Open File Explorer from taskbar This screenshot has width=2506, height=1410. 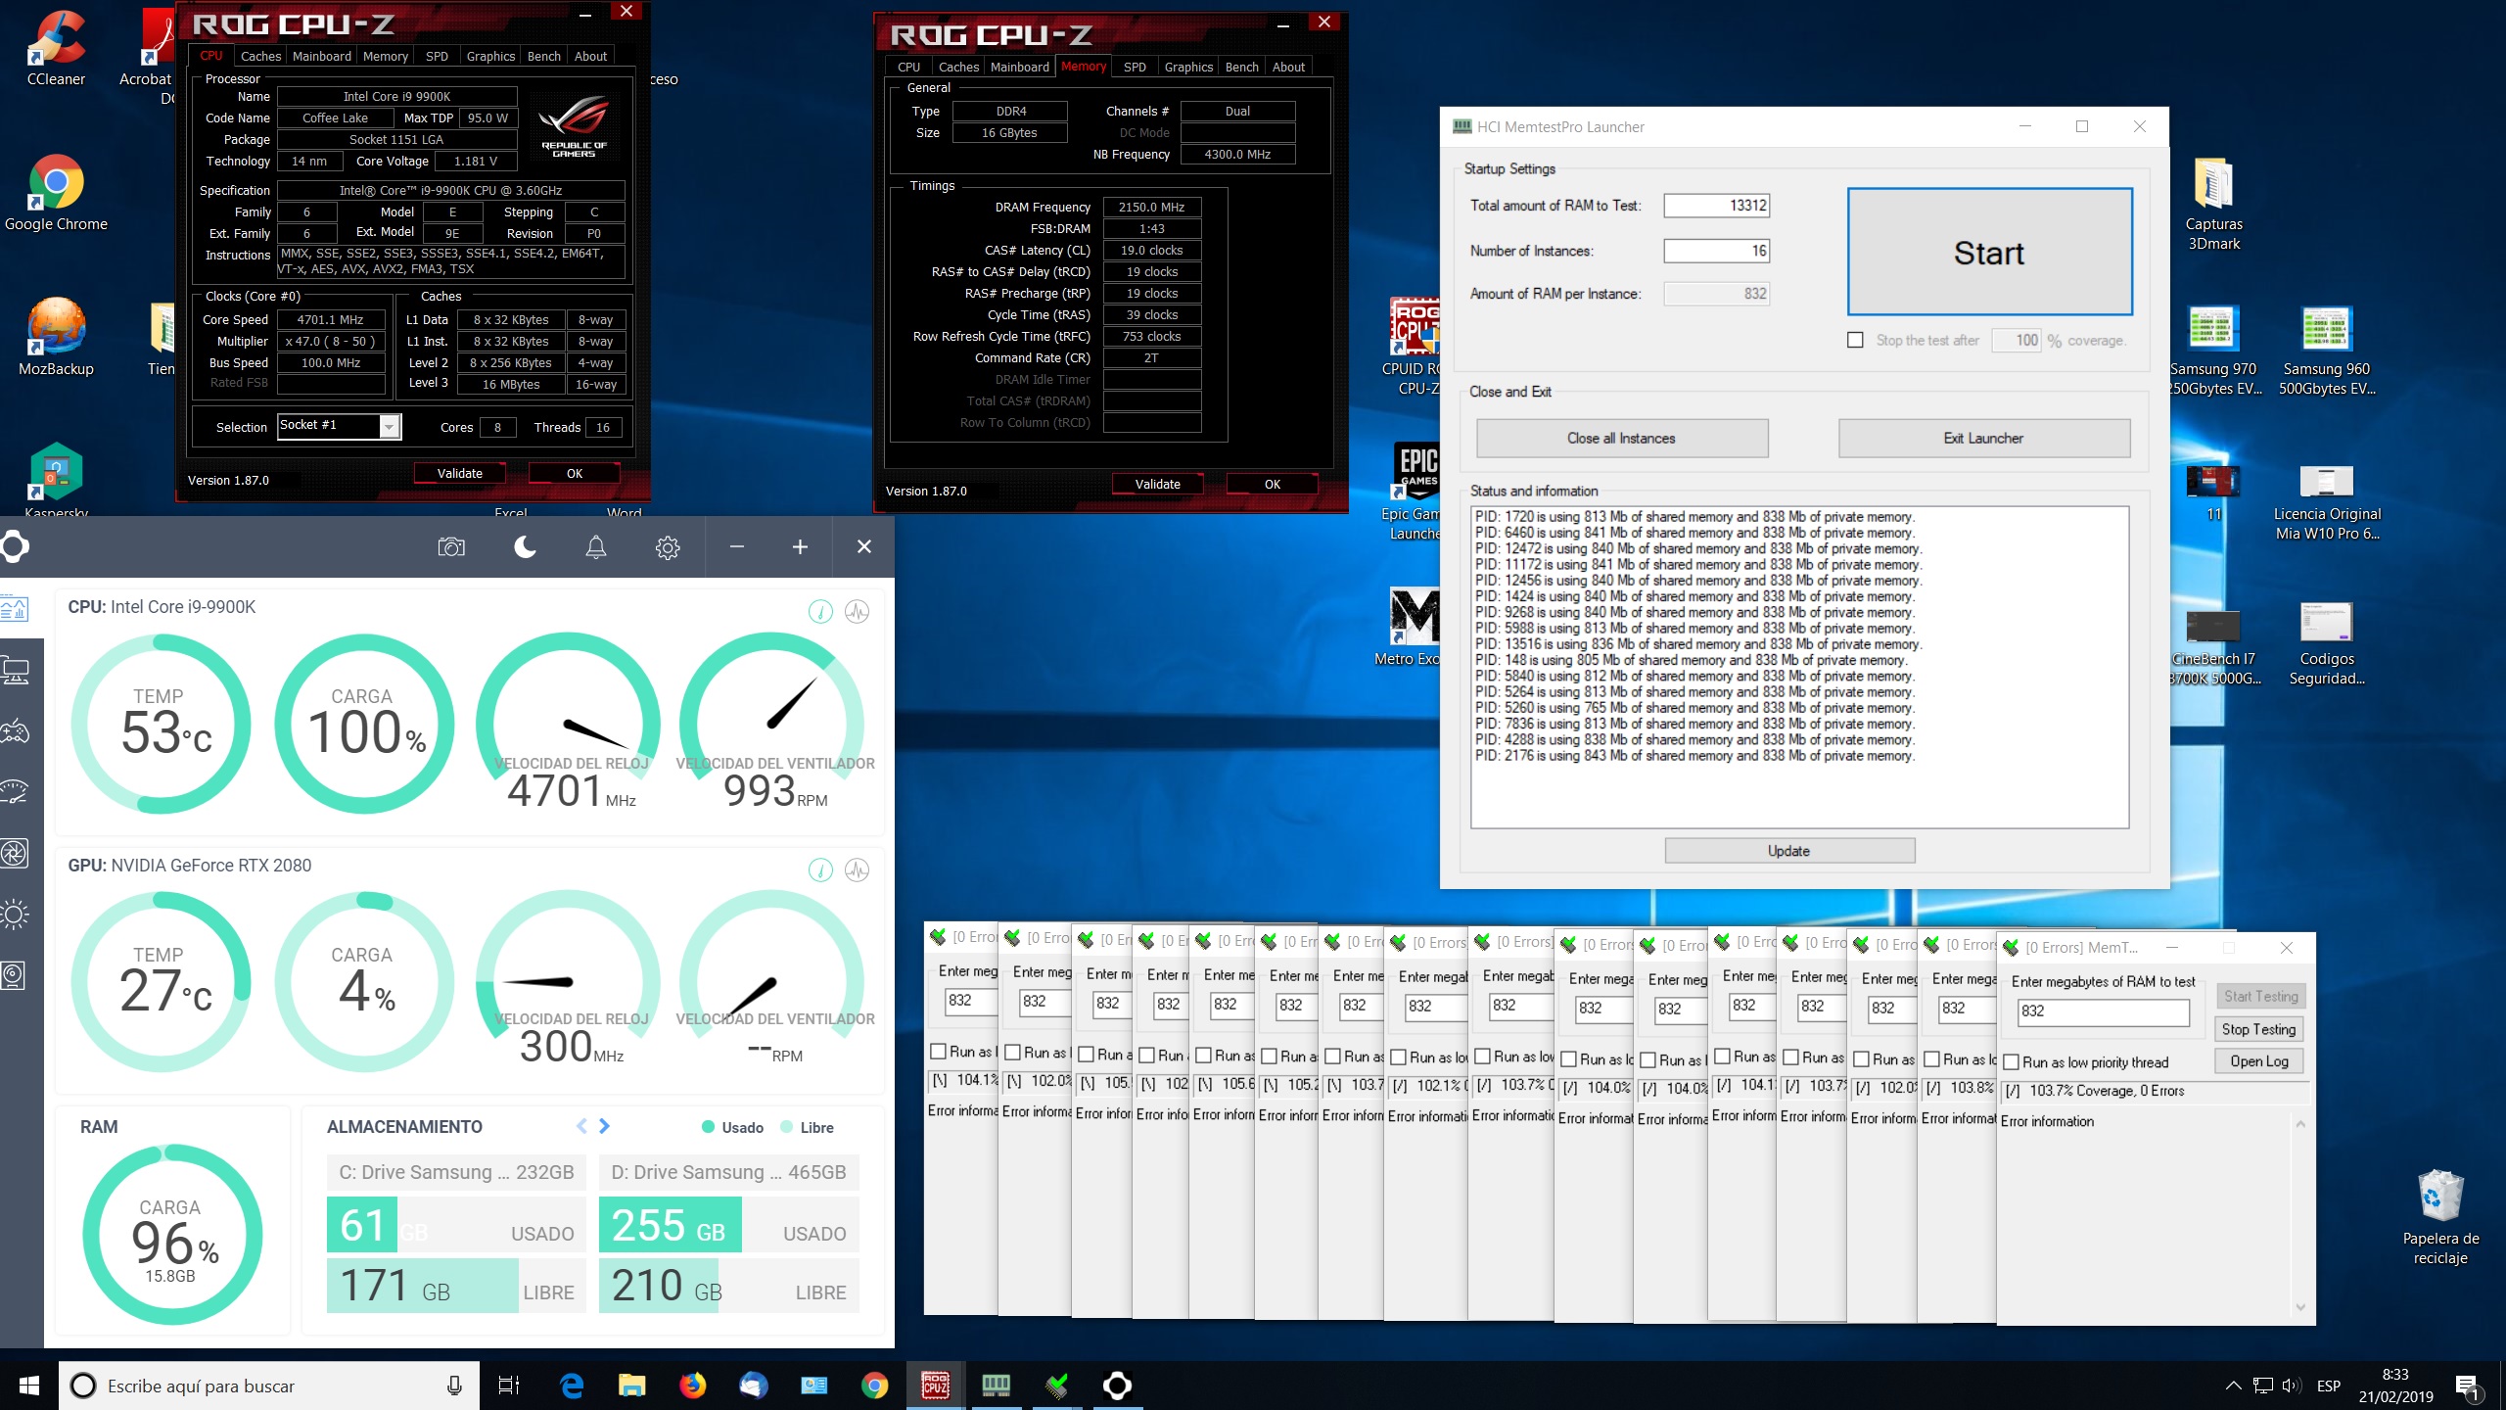coord(632,1386)
